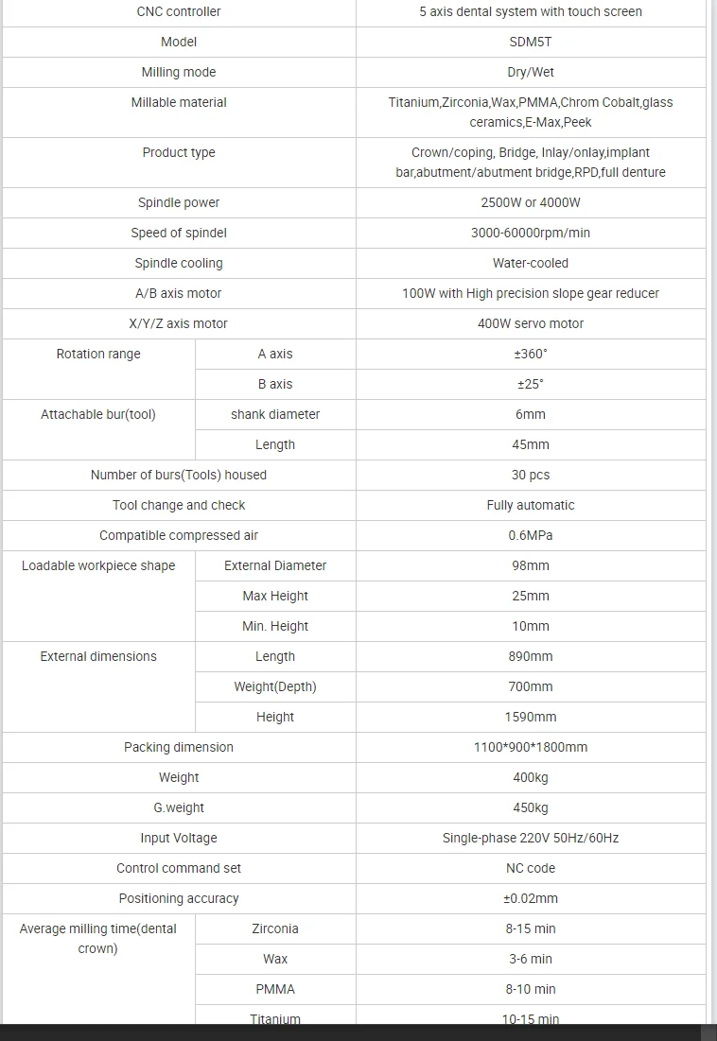Click the shank diameter sub-label

click(x=275, y=415)
